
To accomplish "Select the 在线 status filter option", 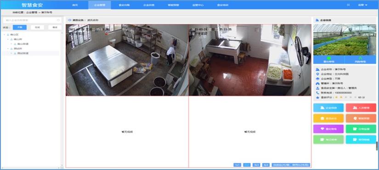I will pyautogui.click(x=37, y=27).
